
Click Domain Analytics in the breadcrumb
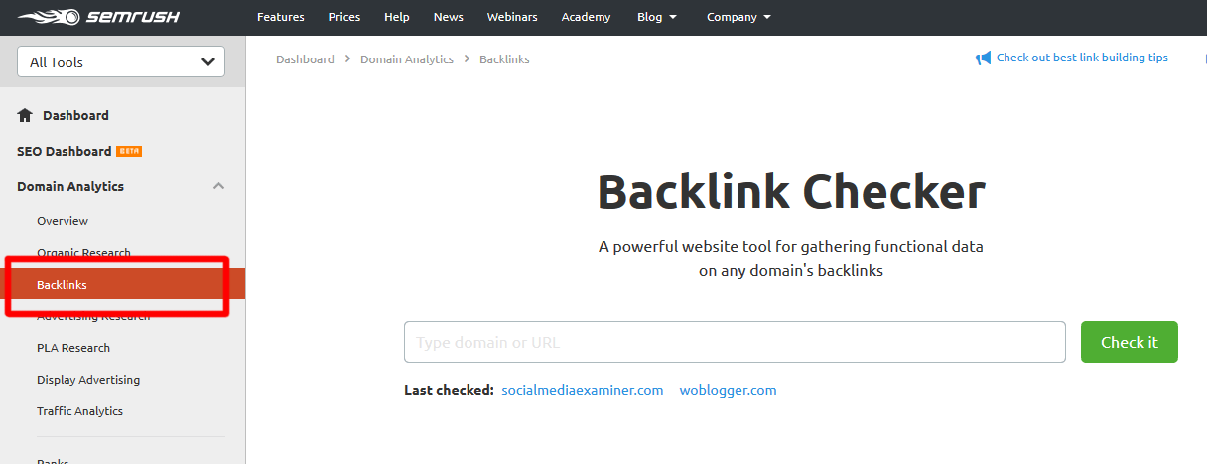click(406, 59)
